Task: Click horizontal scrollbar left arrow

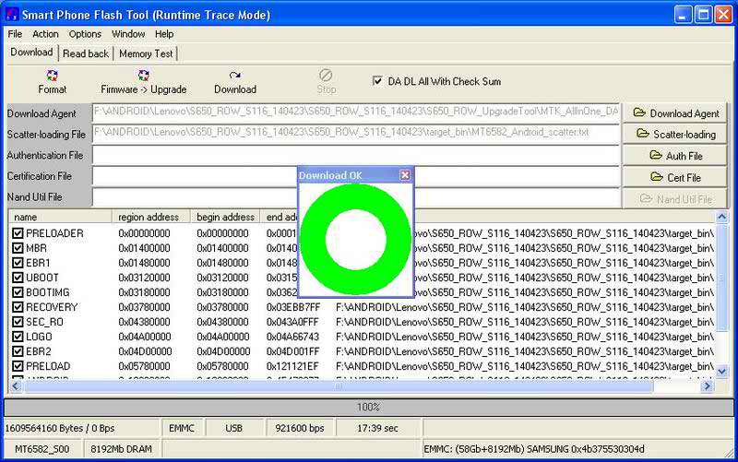Action: pyautogui.click(x=16, y=386)
